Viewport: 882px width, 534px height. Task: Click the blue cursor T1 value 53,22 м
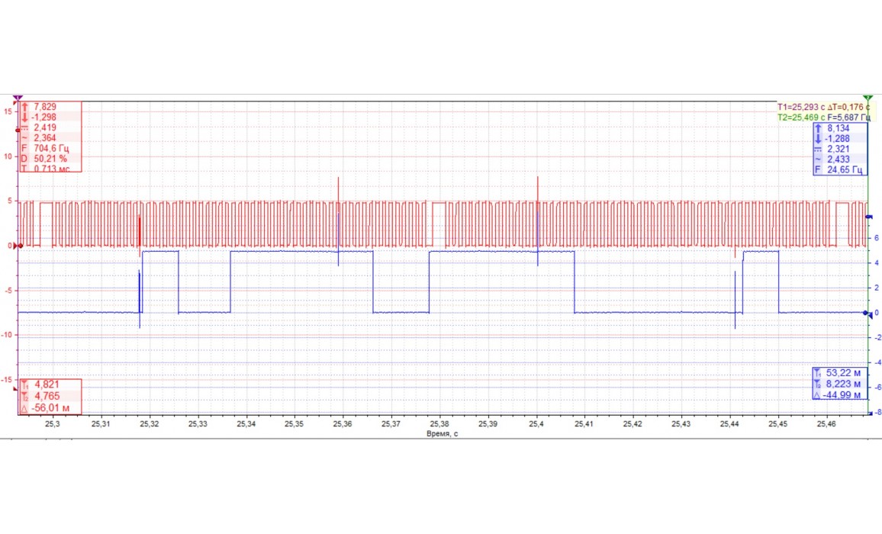(844, 372)
